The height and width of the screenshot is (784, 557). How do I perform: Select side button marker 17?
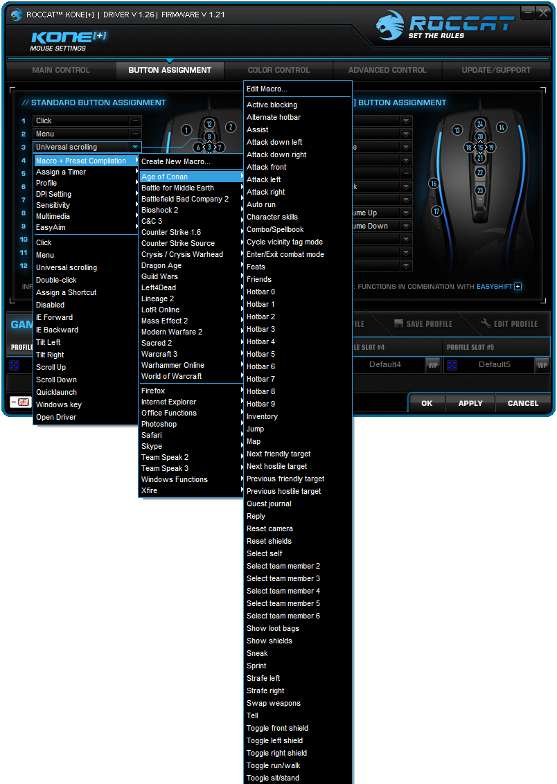coord(436,211)
